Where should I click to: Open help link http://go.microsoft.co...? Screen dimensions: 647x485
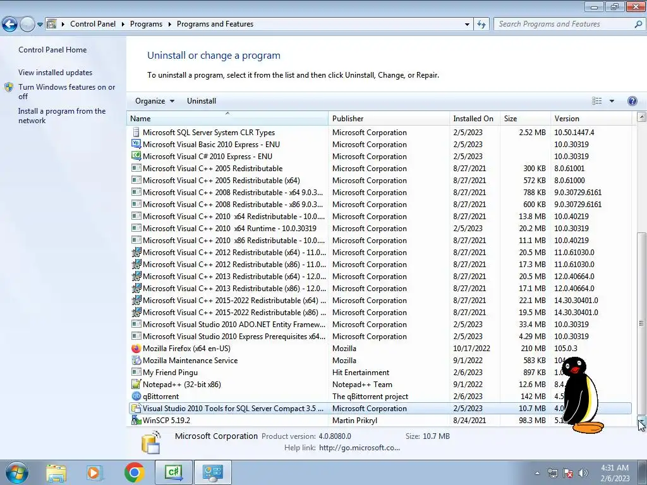360,448
